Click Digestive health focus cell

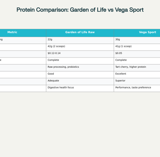point(80,88)
